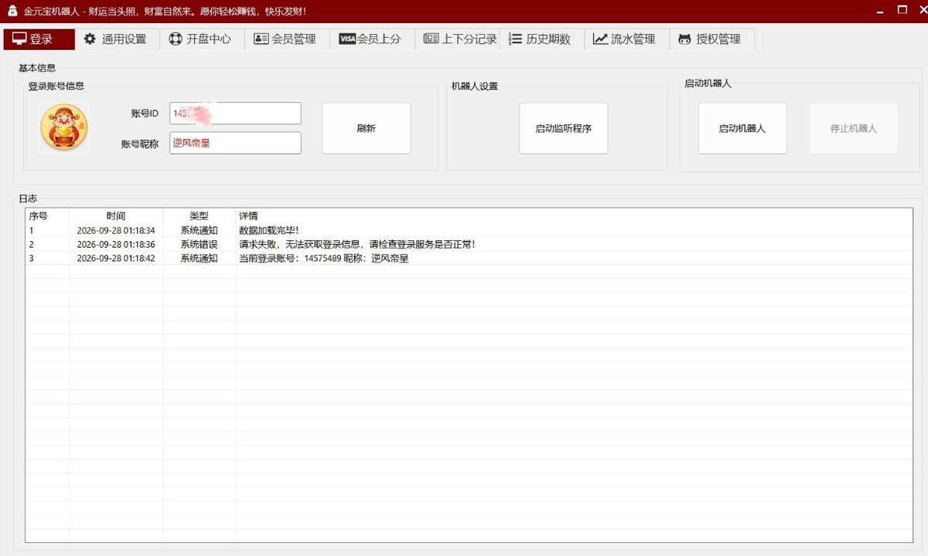Click the 启动机器人 button
Image resolution: width=928 pixels, height=556 pixels.
click(742, 128)
